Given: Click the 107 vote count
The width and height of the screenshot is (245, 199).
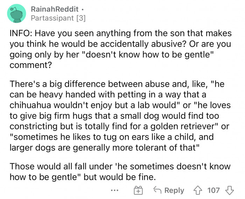Looking at the screenshot, I should (x=213, y=190).
